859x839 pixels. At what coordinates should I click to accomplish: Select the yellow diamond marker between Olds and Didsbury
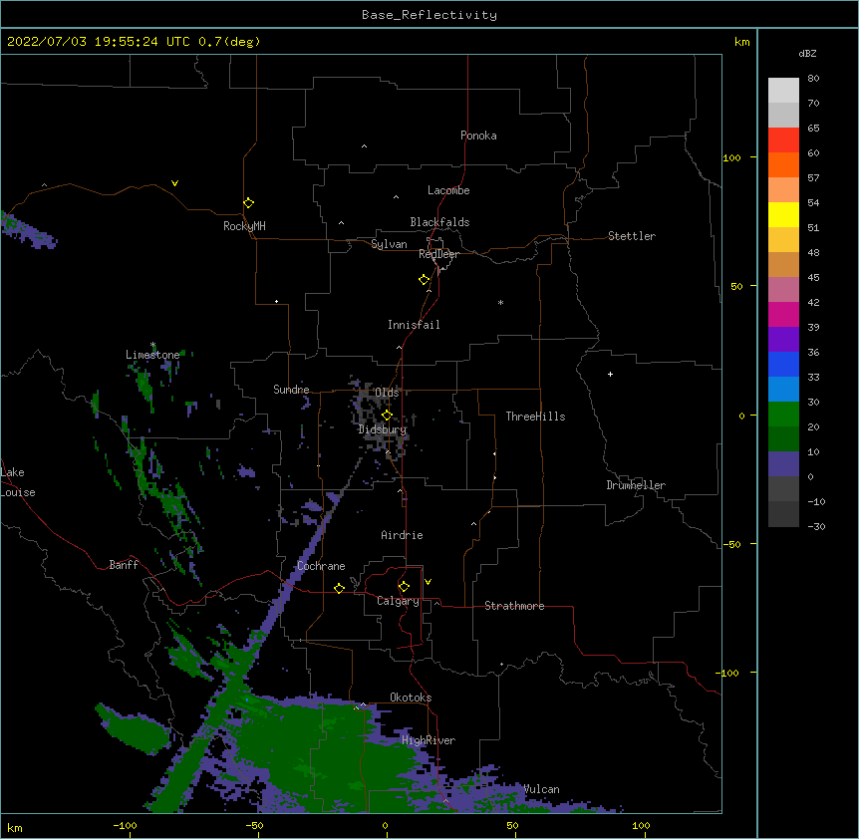[x=388, y=416]
